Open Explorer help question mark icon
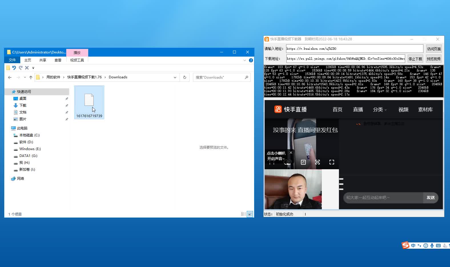This screenshot has width=450, height=267. [x=251, y=60]
